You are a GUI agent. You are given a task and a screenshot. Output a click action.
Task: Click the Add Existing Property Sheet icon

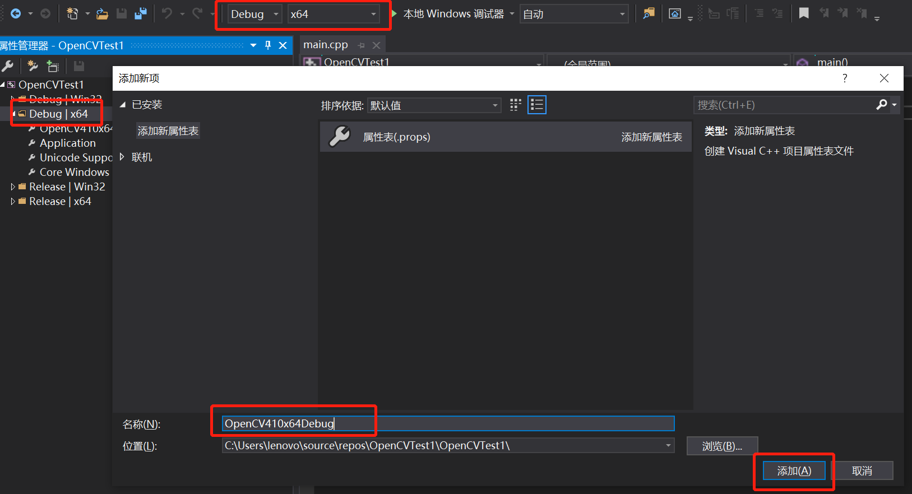(53, 66)
